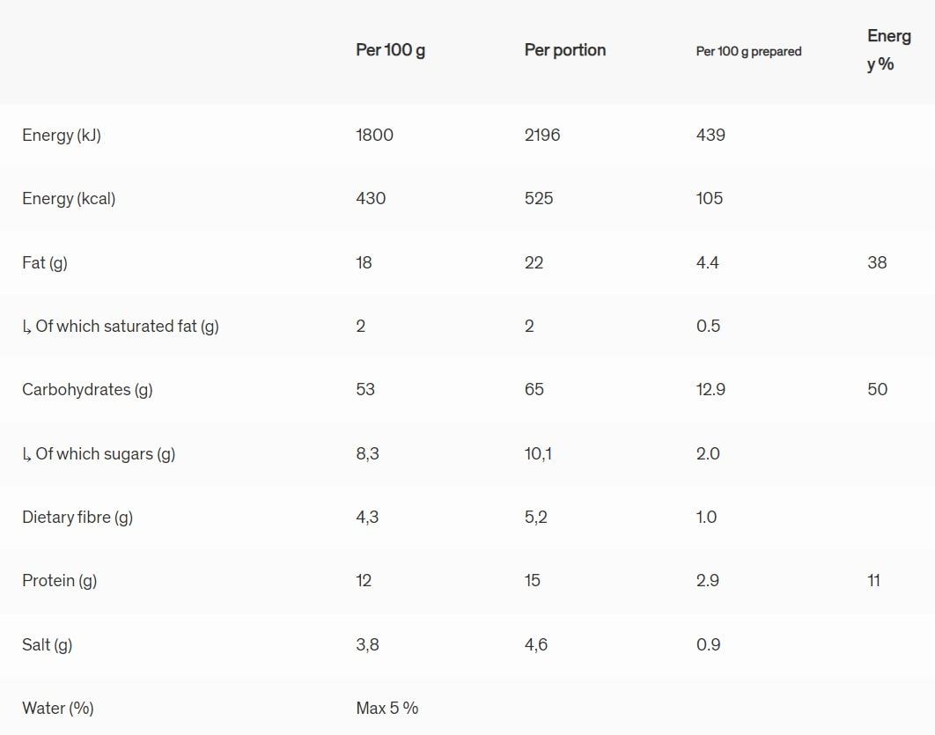Select the per portion energy value 2196
The image size is (935, 735).
[x=542, y=136]
